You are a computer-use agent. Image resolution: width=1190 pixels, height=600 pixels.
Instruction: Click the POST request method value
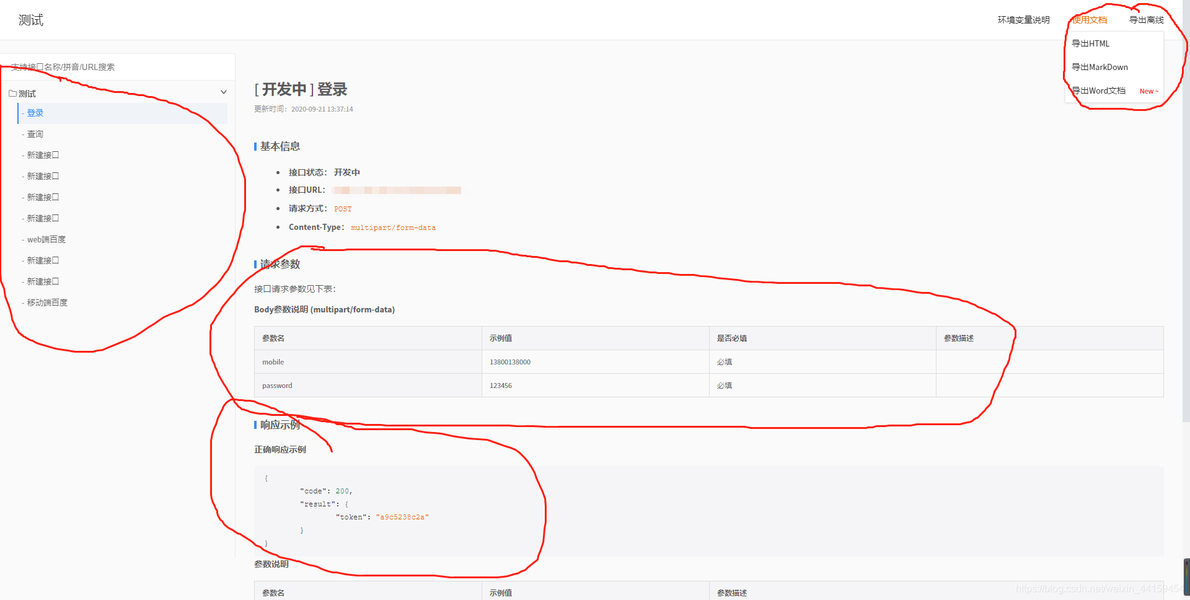tap(343, 209)
